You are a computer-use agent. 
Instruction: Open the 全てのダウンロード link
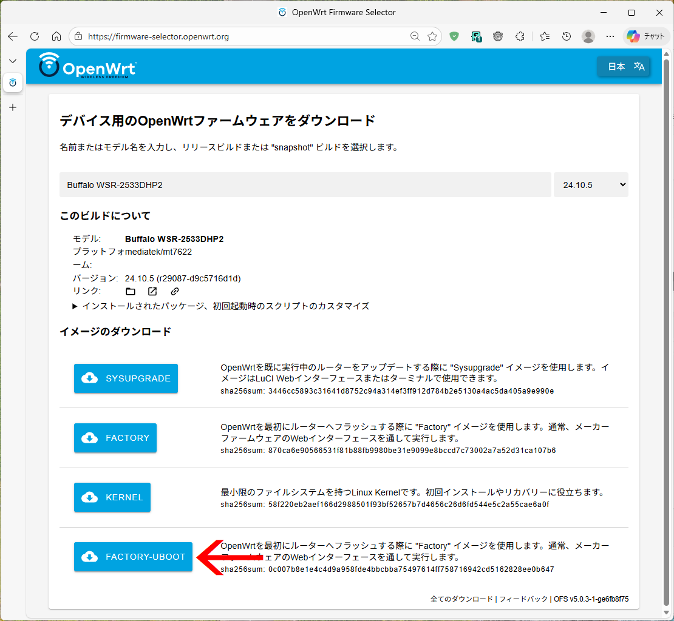[x=461, y=599]
